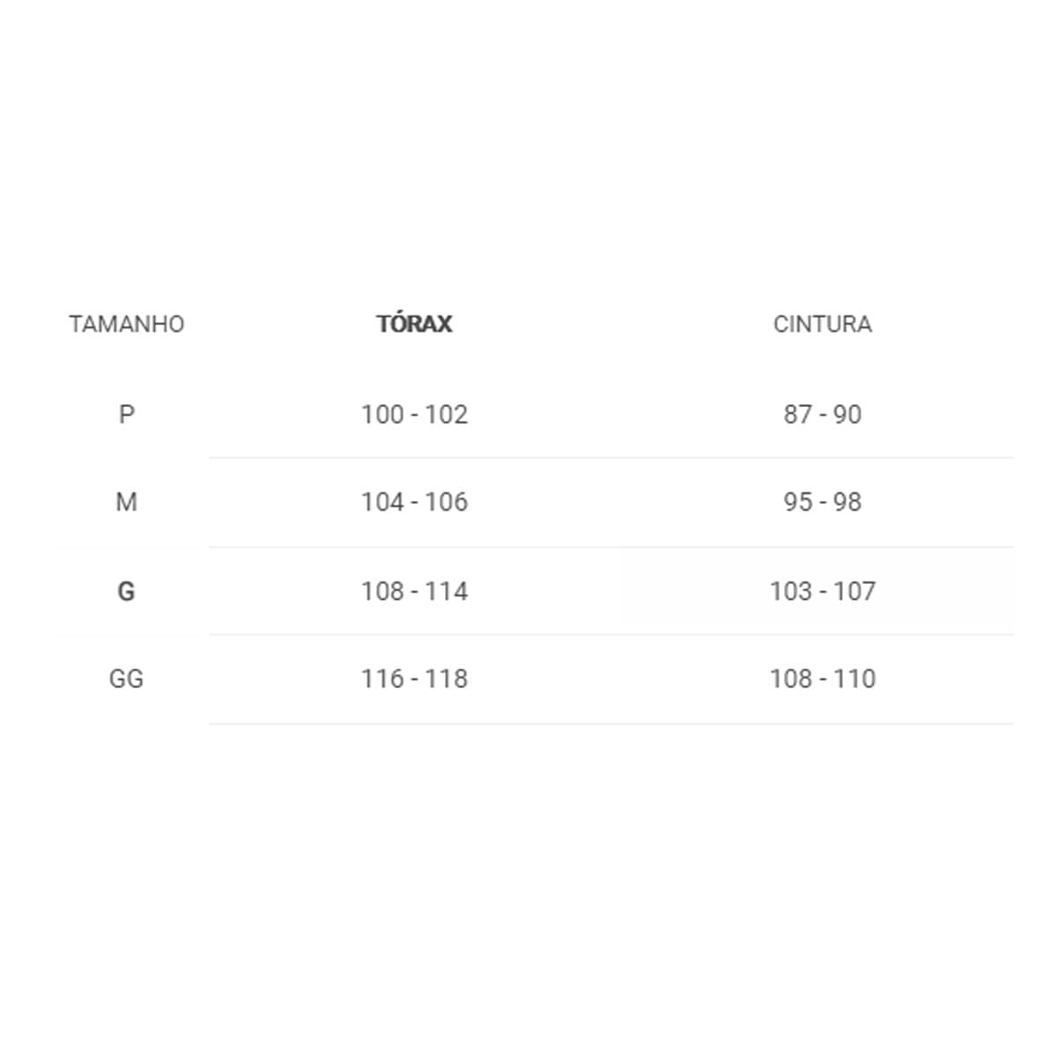Click the 100 - 102 tórax value
The height and width of the screenshot is (1057, 1057).
tap(414, 414)
